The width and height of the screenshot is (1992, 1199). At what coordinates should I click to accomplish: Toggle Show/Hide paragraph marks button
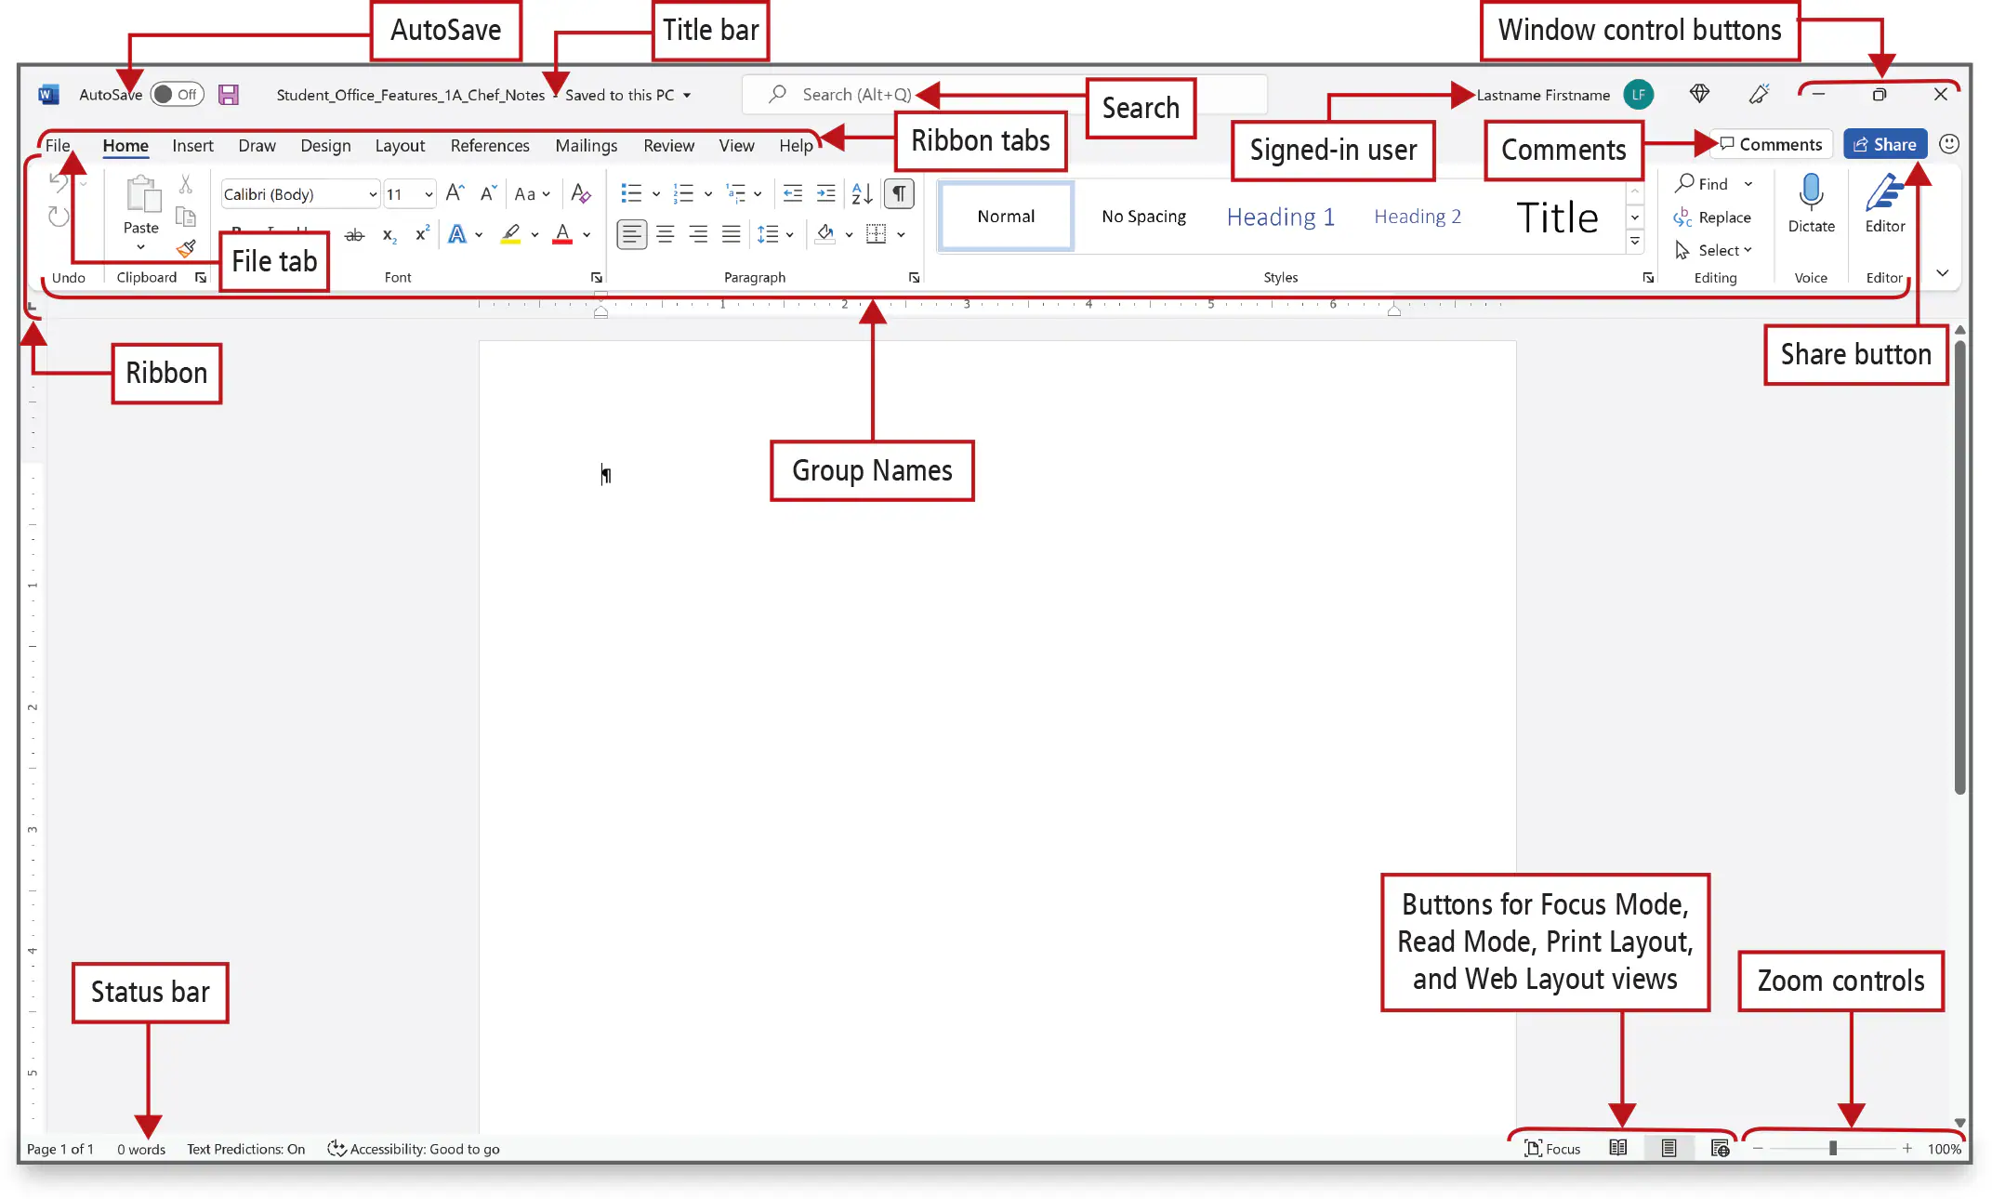[x=899, y=193]
